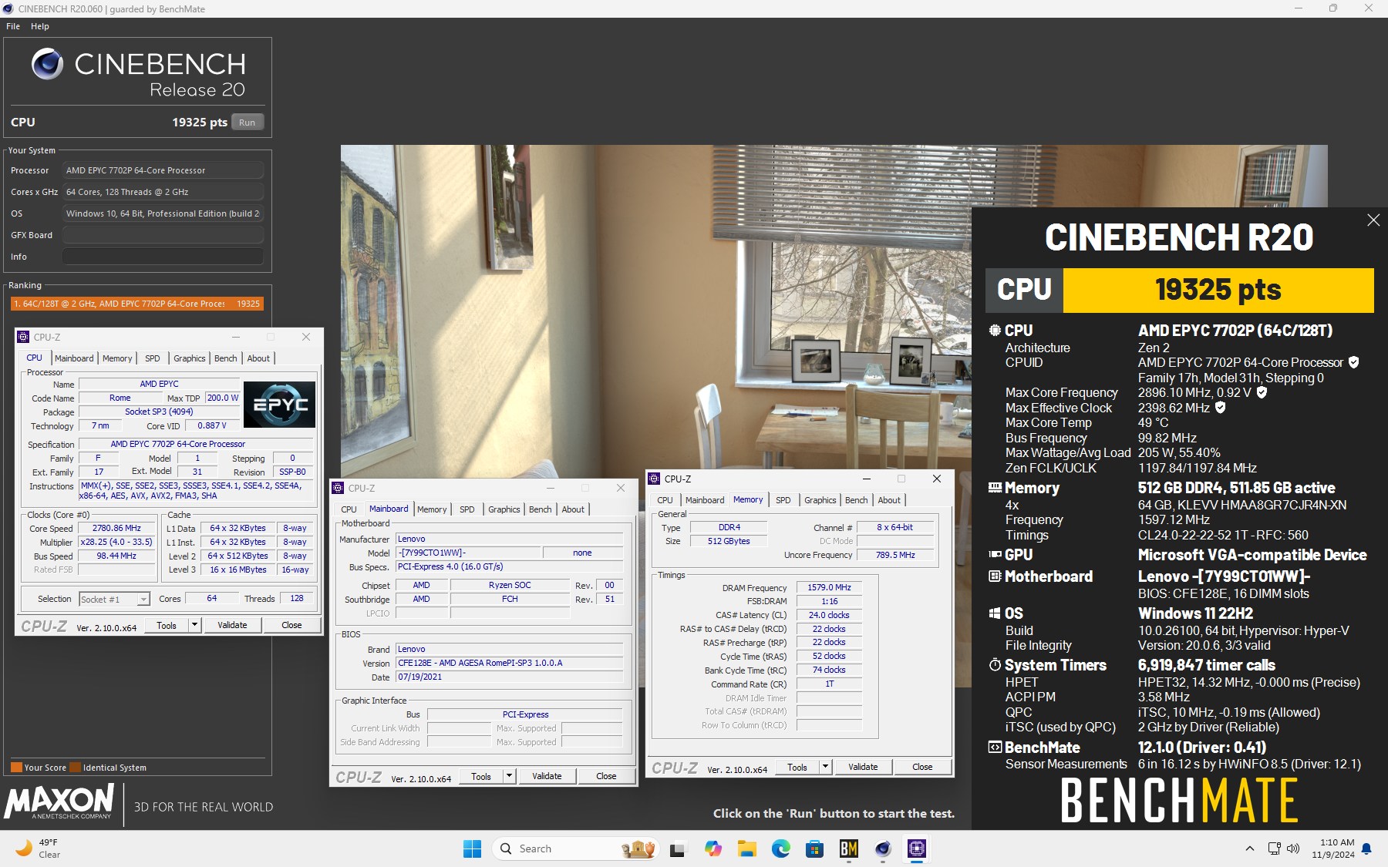Switch to Mainboard tab in CPU-Z CPU window
Screen dimensions: 1388x867
[x=74, y=358]
